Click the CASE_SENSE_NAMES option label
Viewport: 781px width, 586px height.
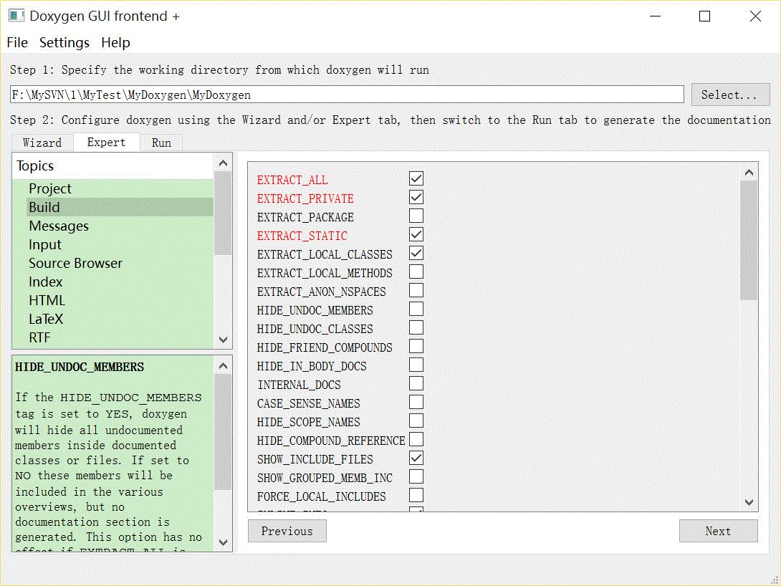click(x=308, y=403)
